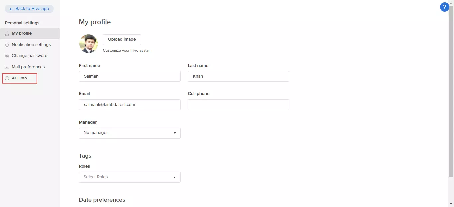The width and height of the screenshot is (454, 207).
Task: Return via Back to Hive app button
Action: coord(29,9)
